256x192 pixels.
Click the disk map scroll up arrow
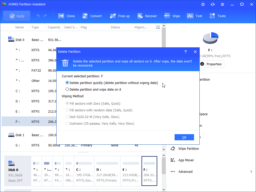pyautogui.click(x=164, y=155)
